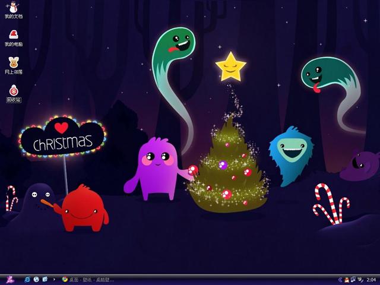Open the 我的文档 snowman desktop icon
The width and height of the screenshot is (380, 285).
pyautogui.click(x=14, y=9)
